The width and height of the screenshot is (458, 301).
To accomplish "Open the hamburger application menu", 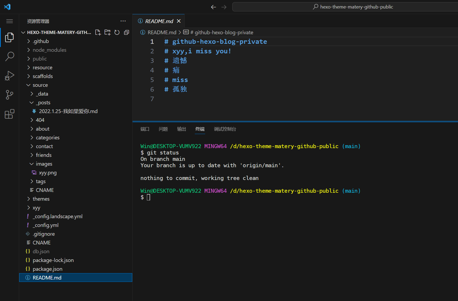I will click(10, 21).
